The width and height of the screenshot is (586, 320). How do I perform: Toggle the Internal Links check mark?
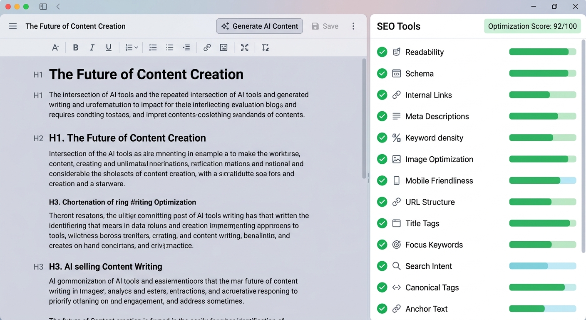(382, 95)
